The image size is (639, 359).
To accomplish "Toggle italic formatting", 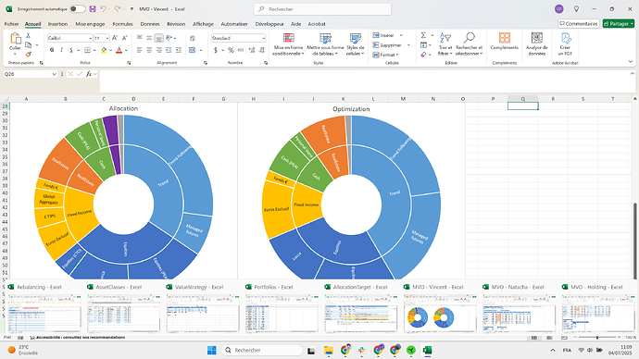I will [61, 50].
